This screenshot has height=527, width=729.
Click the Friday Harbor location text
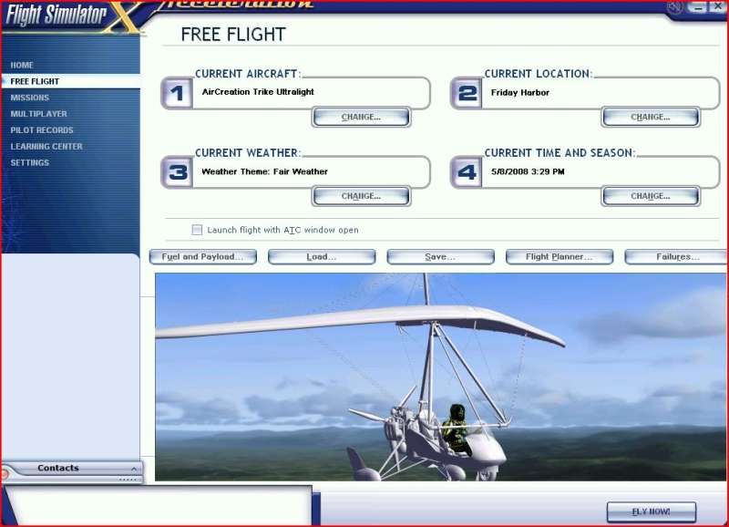(x=520, y=93)
